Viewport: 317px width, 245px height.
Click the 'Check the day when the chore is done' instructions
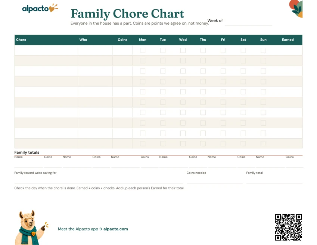coord(99,188)
